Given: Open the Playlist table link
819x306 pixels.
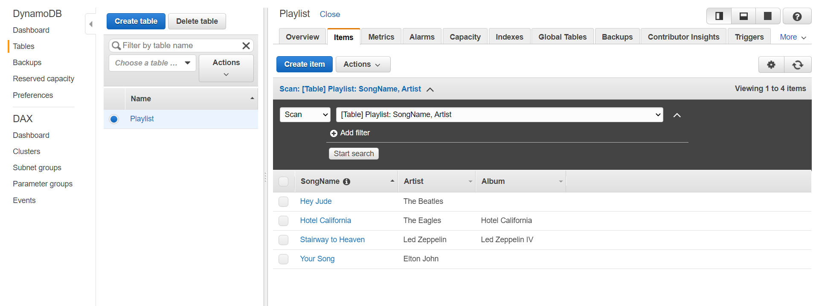Looking at the screenshot, I should [142, 119].
